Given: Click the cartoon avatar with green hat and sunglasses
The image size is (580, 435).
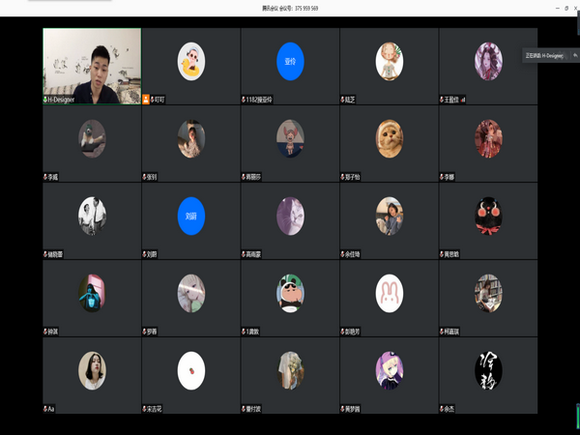Looking at the screenshot, I should pos(290,293).
